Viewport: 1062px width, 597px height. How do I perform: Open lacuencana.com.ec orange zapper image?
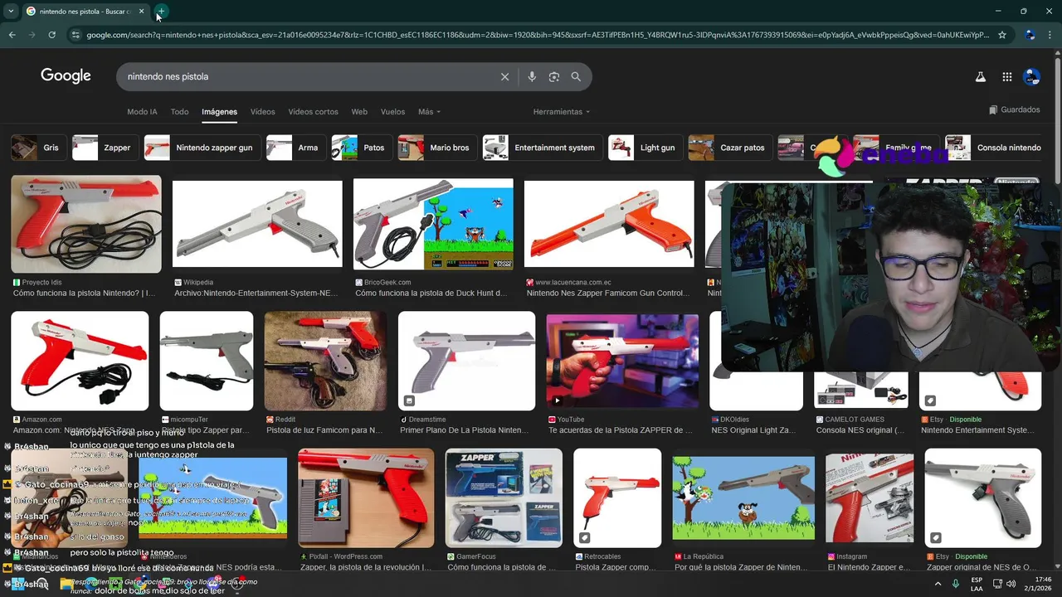click(609, 224)
